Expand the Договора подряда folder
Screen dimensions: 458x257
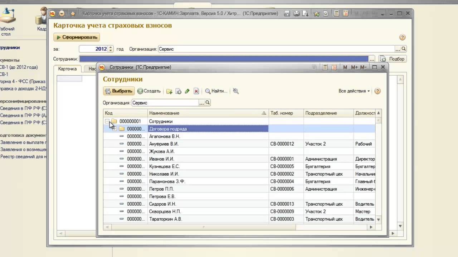(x=115, y=129)
